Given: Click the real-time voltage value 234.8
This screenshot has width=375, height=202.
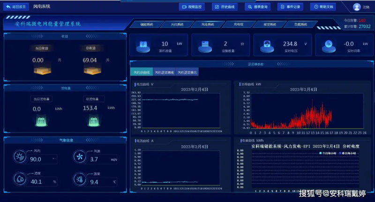Looking at the screenshot, I should tap(290, 44).
